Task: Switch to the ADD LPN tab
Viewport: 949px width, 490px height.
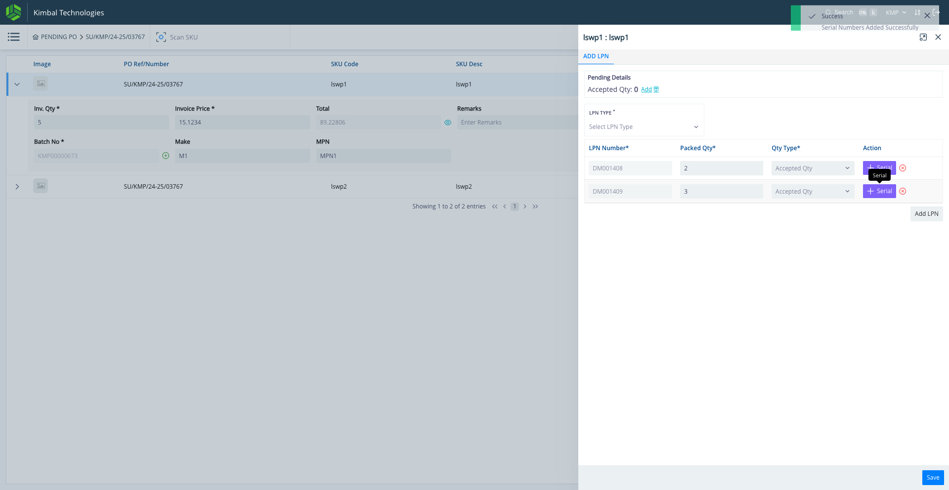Action: [596, 56]
